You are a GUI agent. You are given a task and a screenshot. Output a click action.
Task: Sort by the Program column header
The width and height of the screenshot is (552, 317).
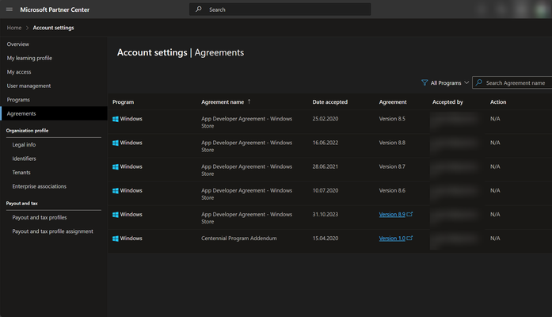coord(124,102)
